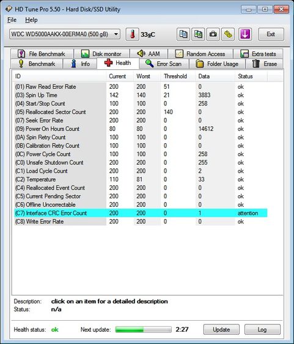Screen dimensions: 294x344
Task: Click the temperature thermometer icon
Action: 132,34
